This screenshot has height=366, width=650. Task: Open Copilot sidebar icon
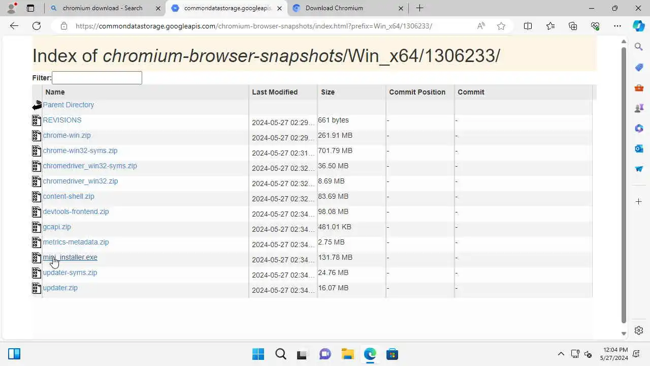(x=639, y=26)
